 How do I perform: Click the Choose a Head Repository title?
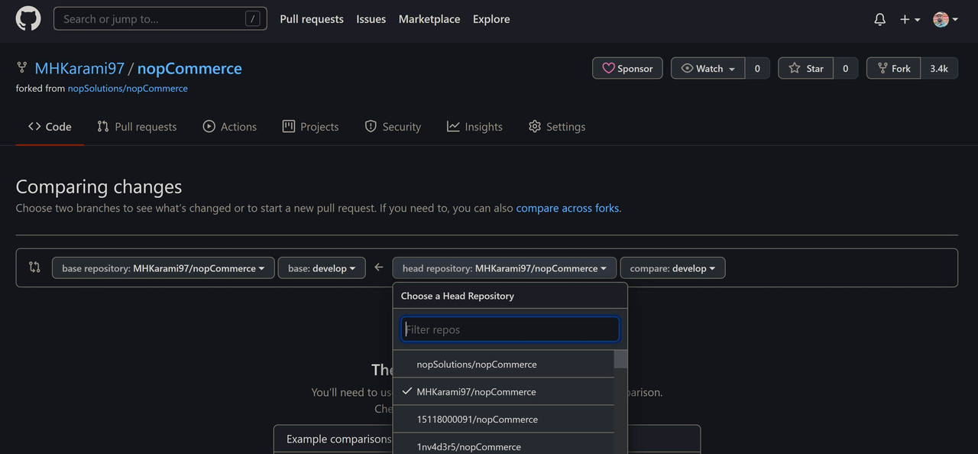point(458,296)
